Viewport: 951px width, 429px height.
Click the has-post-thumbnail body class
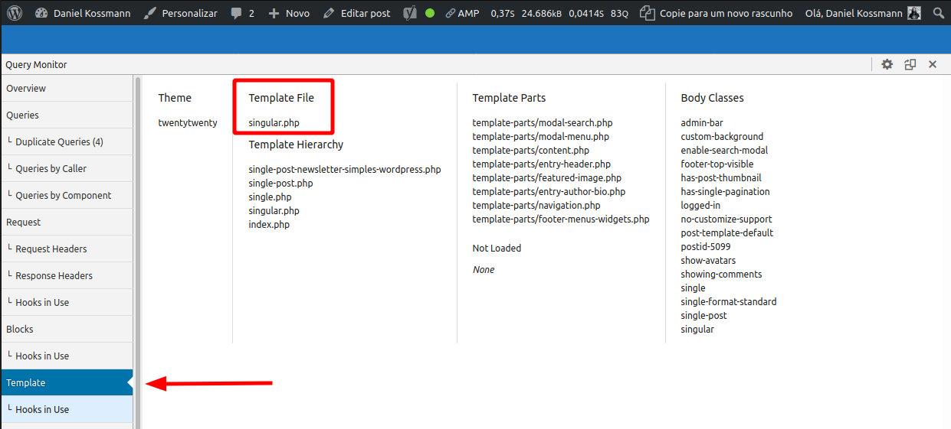click(721, 178)
